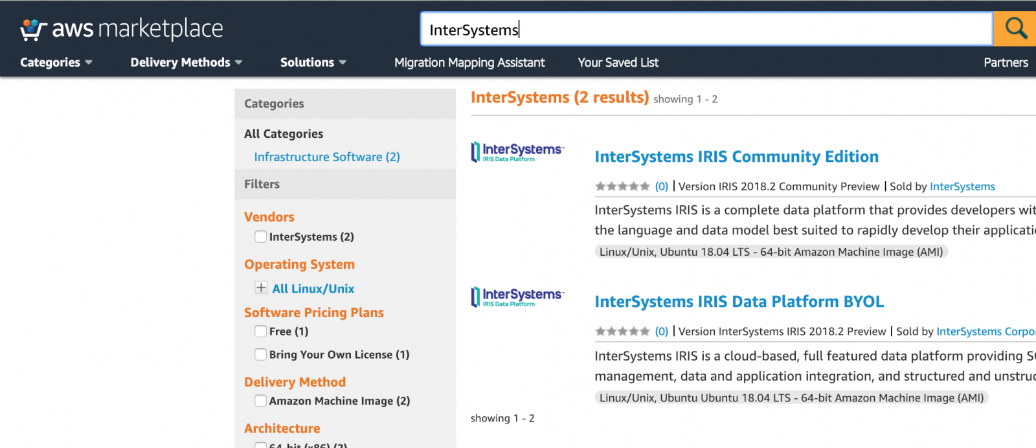Click star rating of IRIS Community Edition
This screenshot has width=1036, height=448.
click(622, 186)
